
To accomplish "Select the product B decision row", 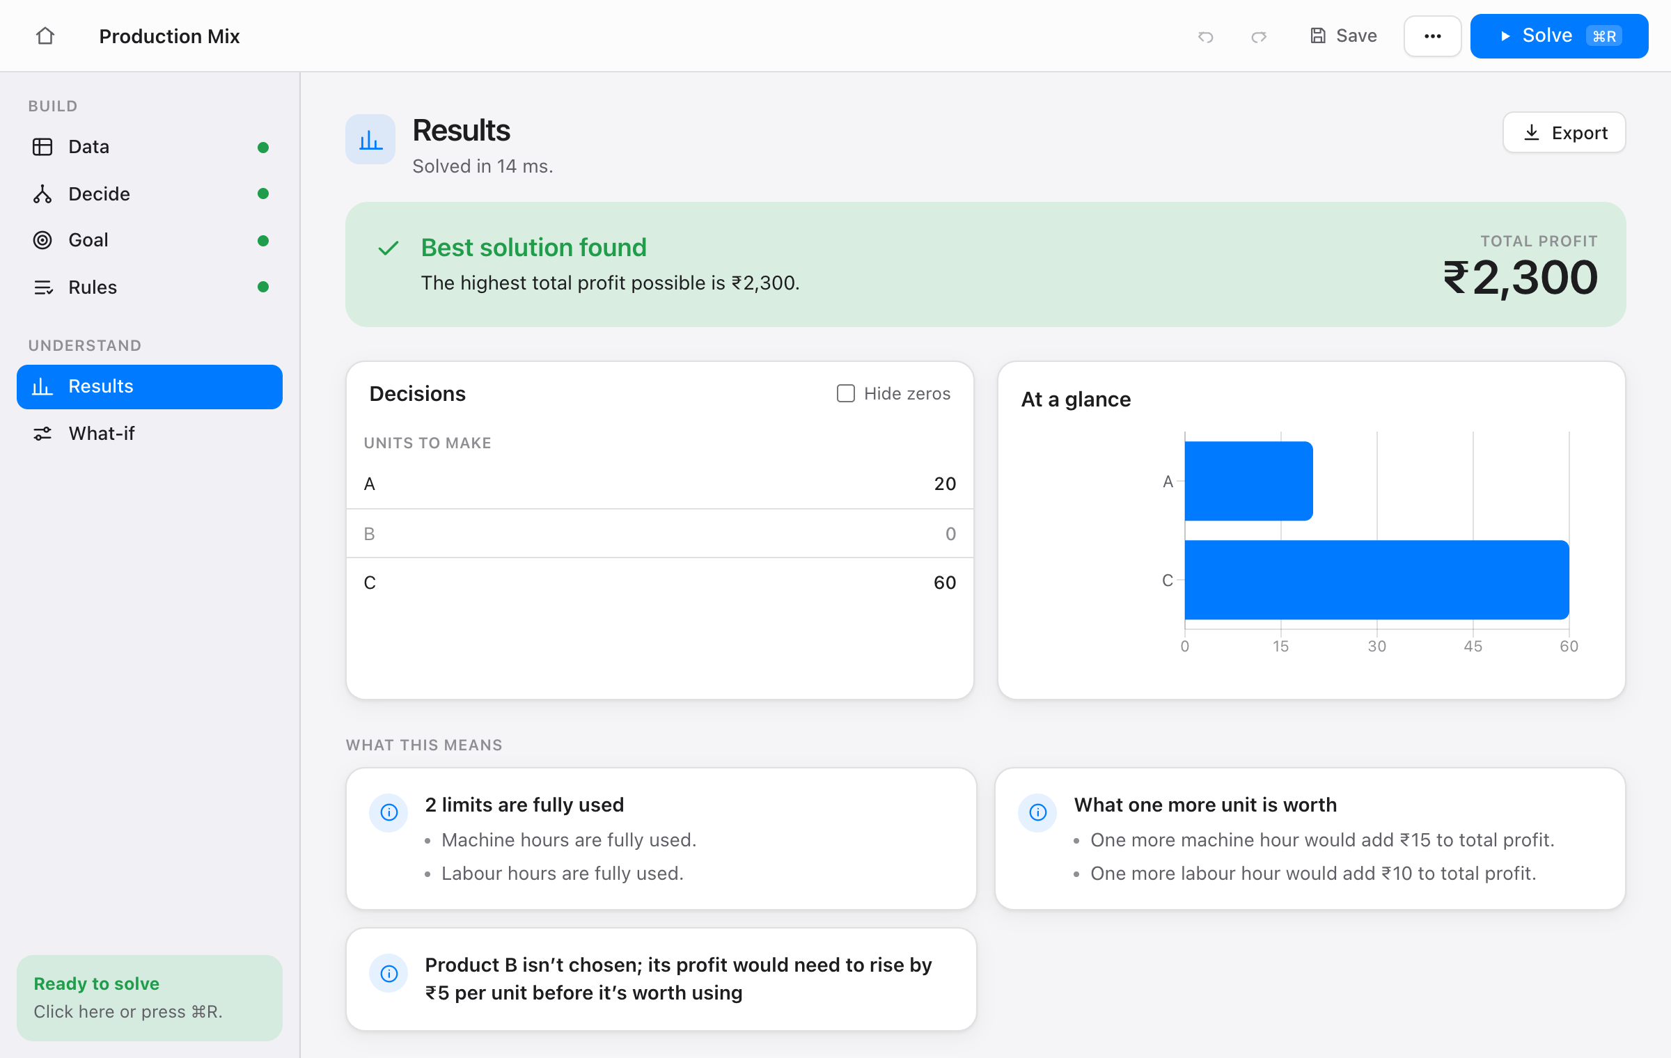I will 660,534.
